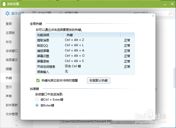Select the 屏幕识图 hotkey row
Viewport: 176px width, 128px height.
click(x=85, y=56)
